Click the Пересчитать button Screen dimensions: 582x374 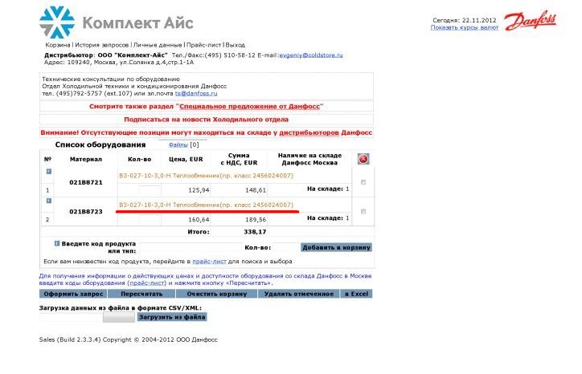(141, 294)
